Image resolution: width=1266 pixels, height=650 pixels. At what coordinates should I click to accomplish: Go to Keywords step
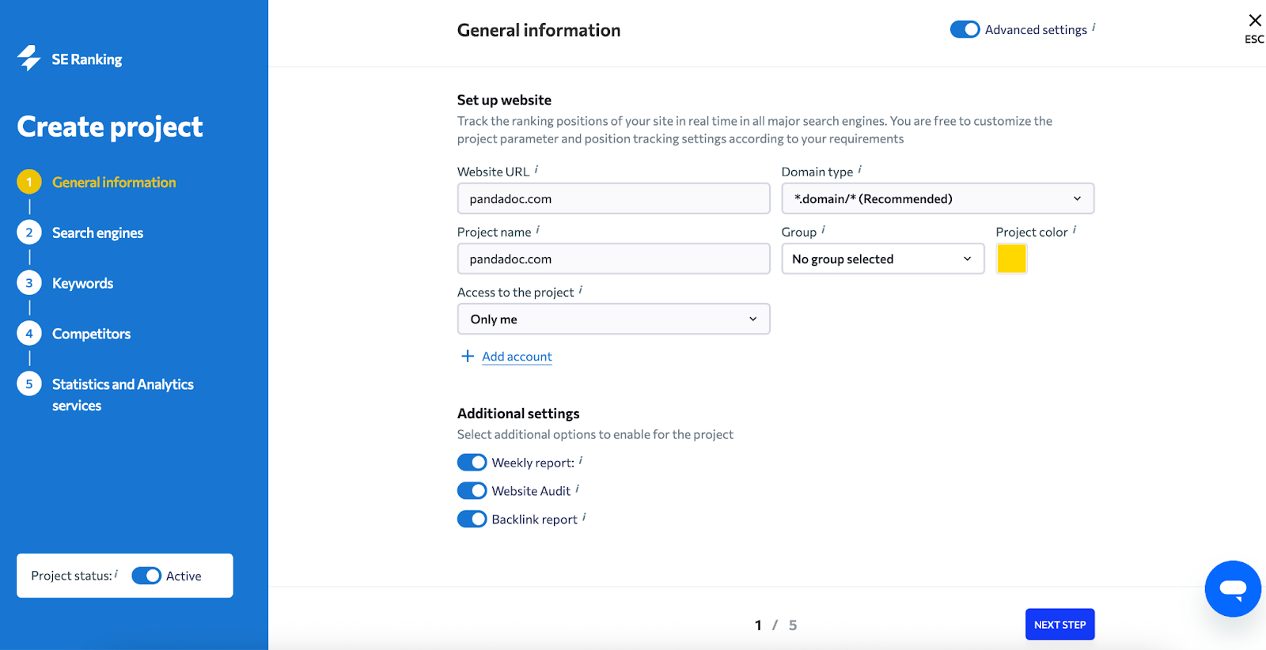coord(82,283)
